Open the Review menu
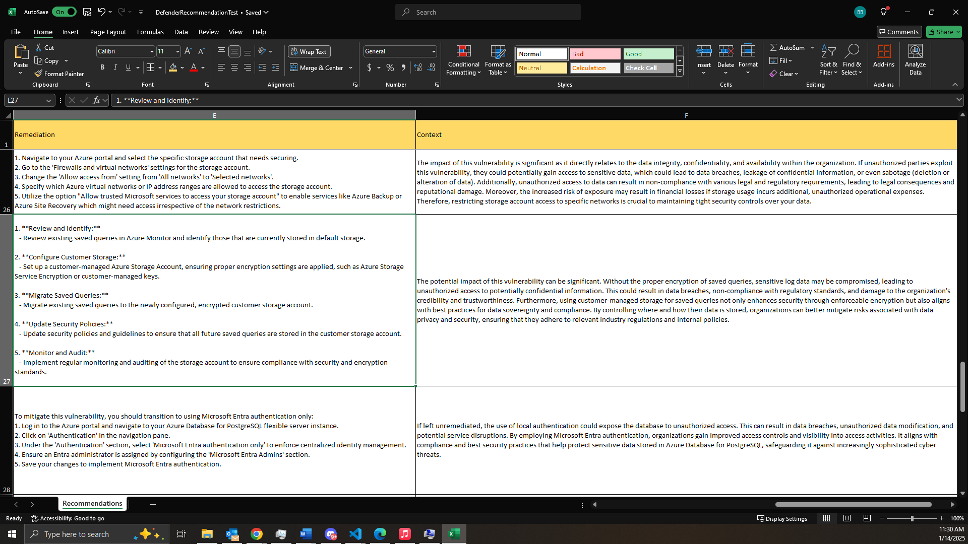Image resolution: width=968 pixels, height=544 pixels. [x=208, y=32]
